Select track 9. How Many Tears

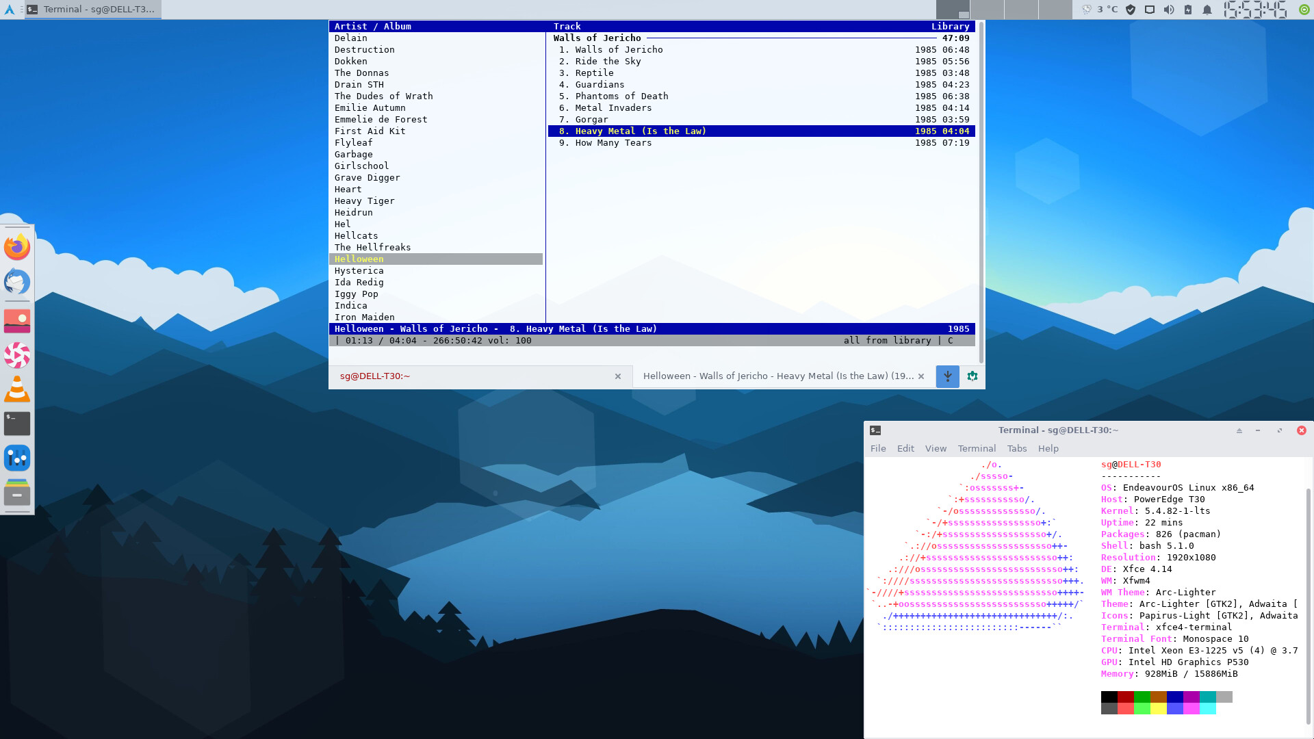762,143
